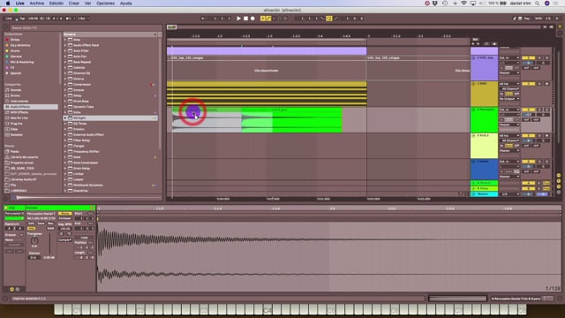Open the Crear menu
The width and height of the screenshot is (565, 318).
coord(74,4)
